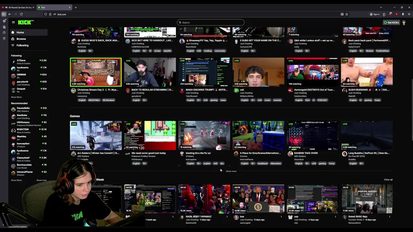Image resolution: width=413 pixels, height=232 pixels.
Task: Open Christmas Stream Day 2 stream thumbnail
Action: click(96, 72)
